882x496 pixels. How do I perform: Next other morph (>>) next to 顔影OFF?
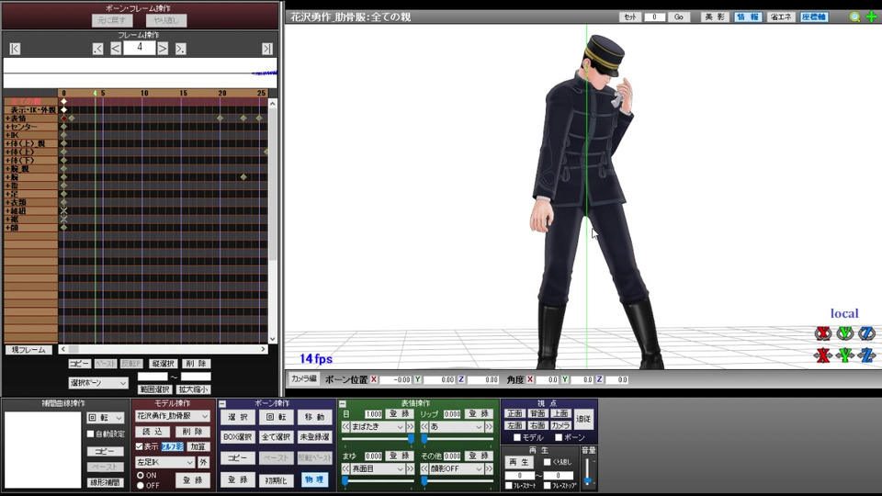coord(489,468)
